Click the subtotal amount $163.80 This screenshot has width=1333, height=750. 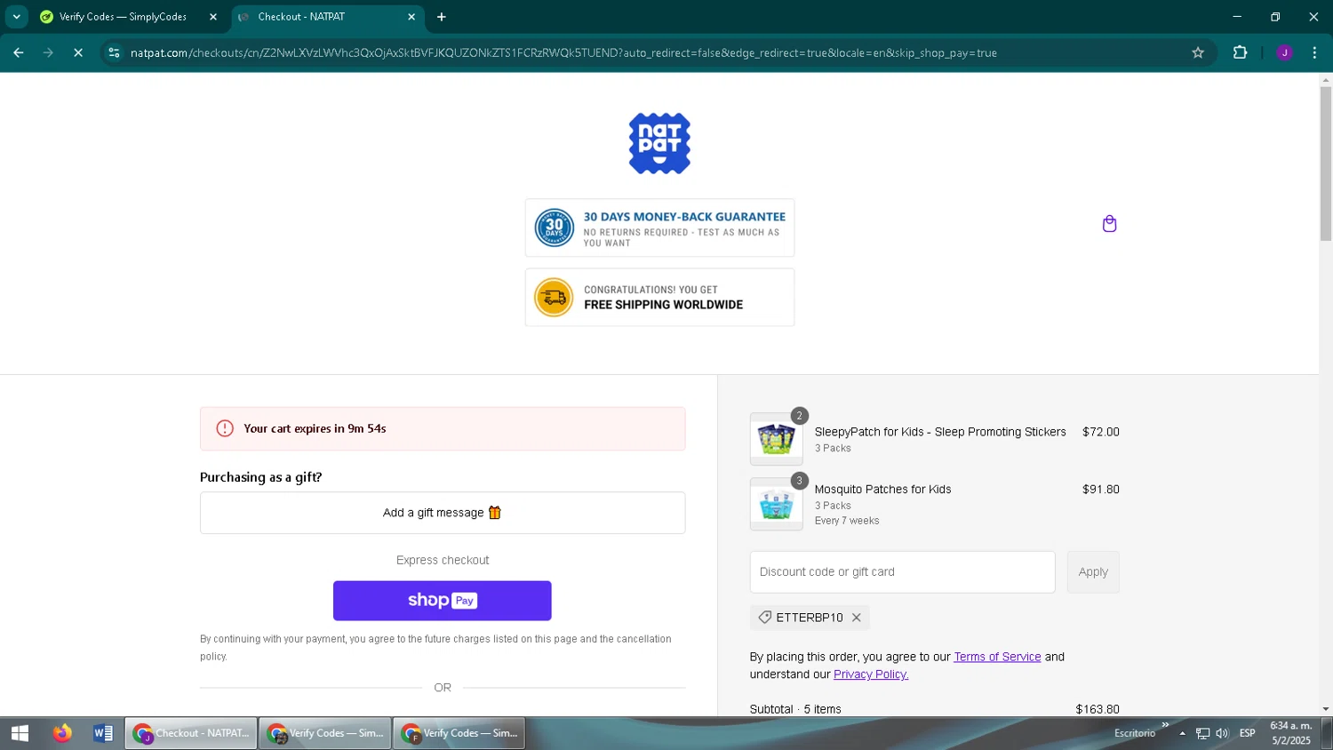pyautogui.click(x=1098, y=709)
